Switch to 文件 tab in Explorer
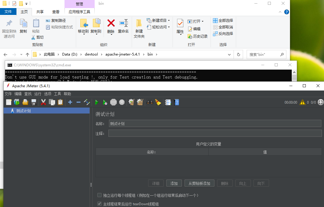 point(8,12)
